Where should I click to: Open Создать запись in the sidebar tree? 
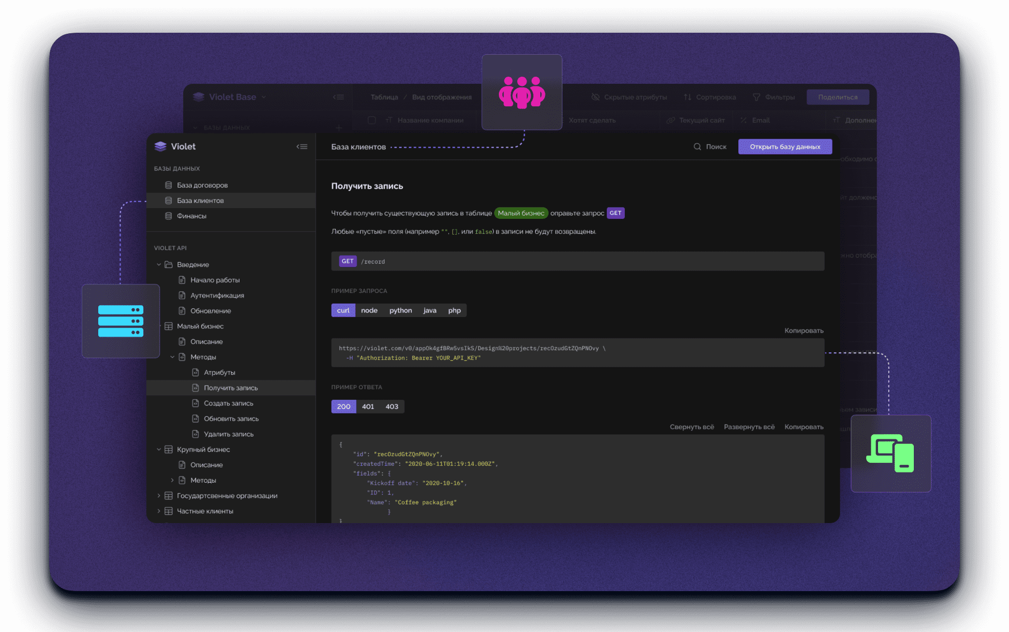pyautogui.click(x=228, y=403)
